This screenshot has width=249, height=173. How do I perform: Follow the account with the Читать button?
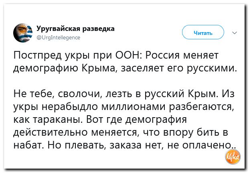coord(203,32)
